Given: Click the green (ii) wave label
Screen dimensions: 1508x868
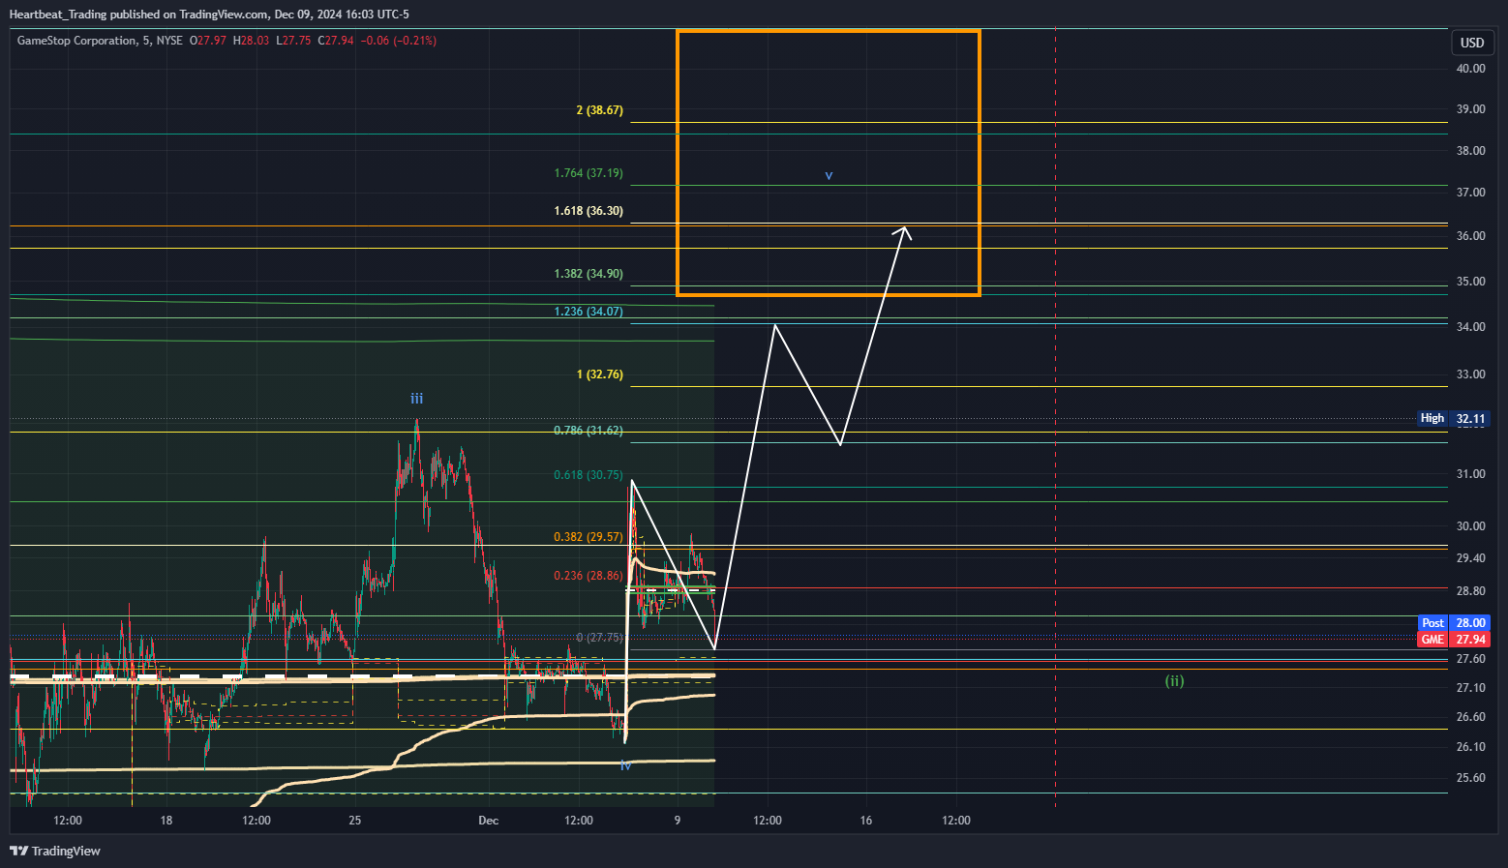Looking at the screenshot, I should click(x=1174, y=681).
